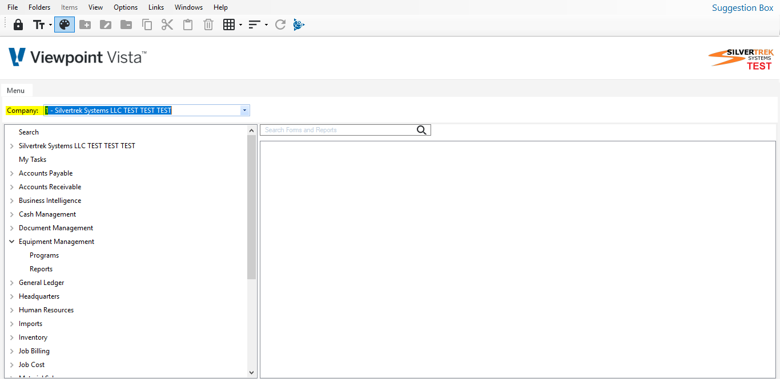
Task: Expand the Business Intelligence node
Action: coord(12,201)
